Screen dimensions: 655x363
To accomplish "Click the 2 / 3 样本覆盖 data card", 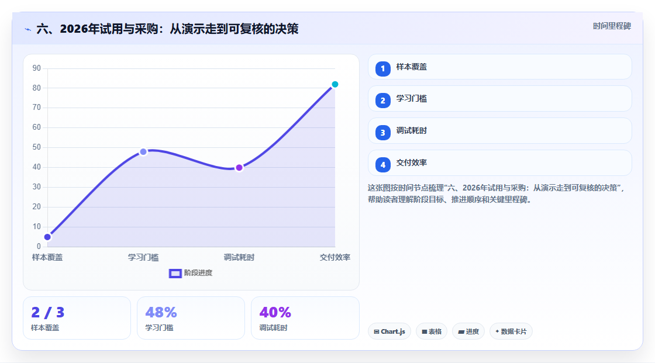I will pos(77,318).
